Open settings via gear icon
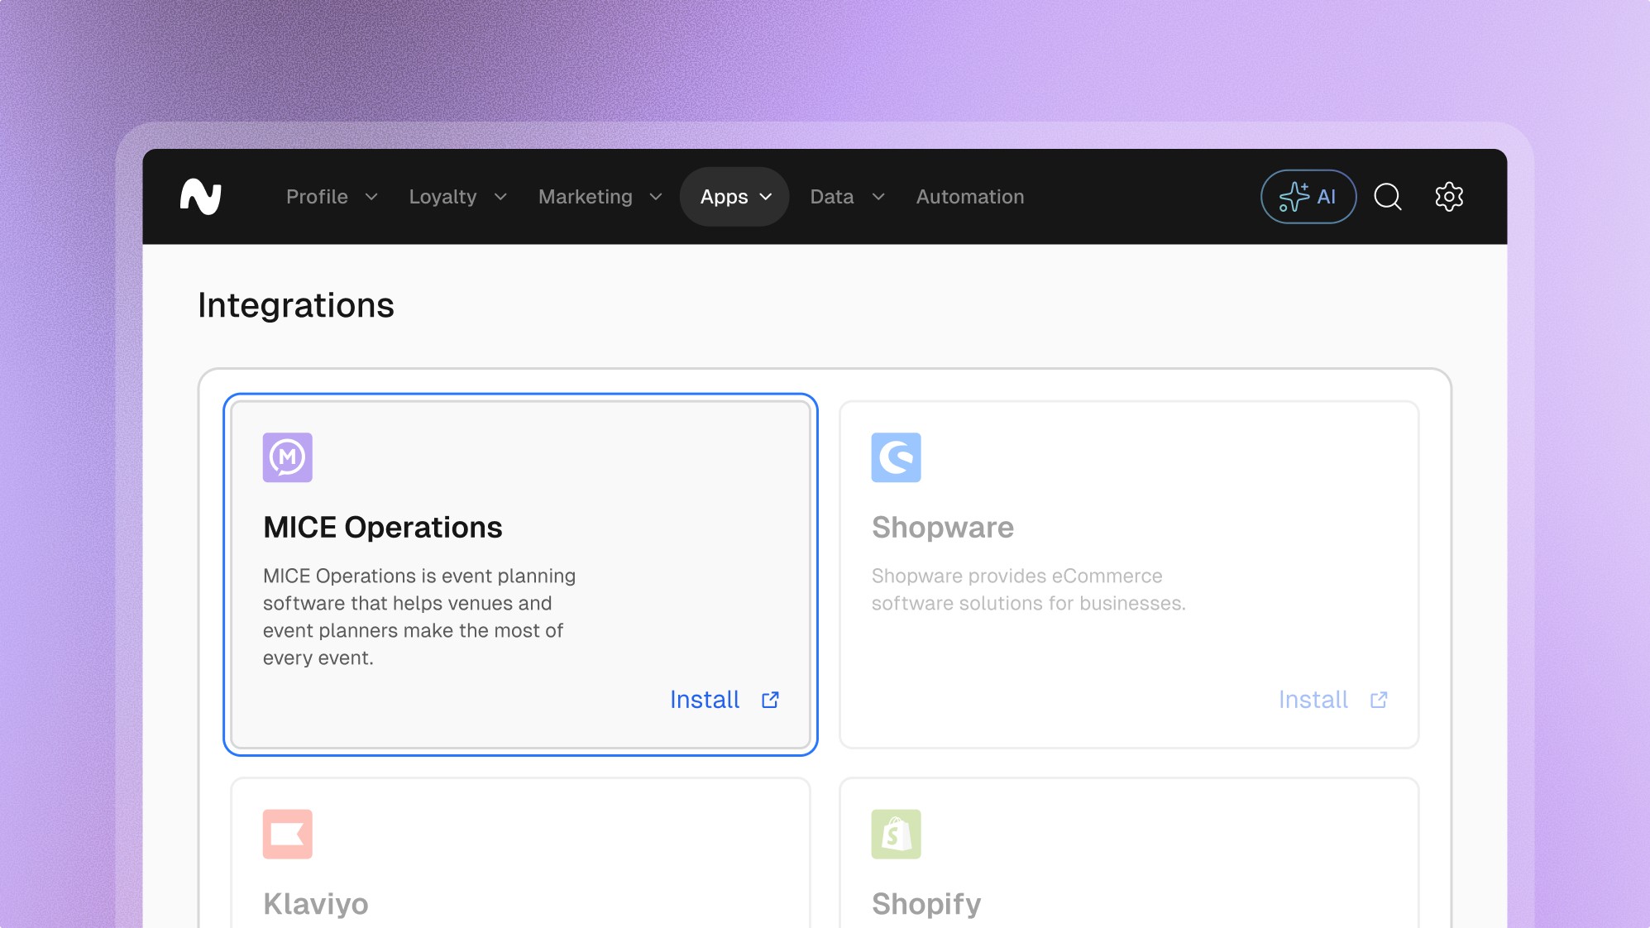The image size is (1650, 928). coord(1448,197)
